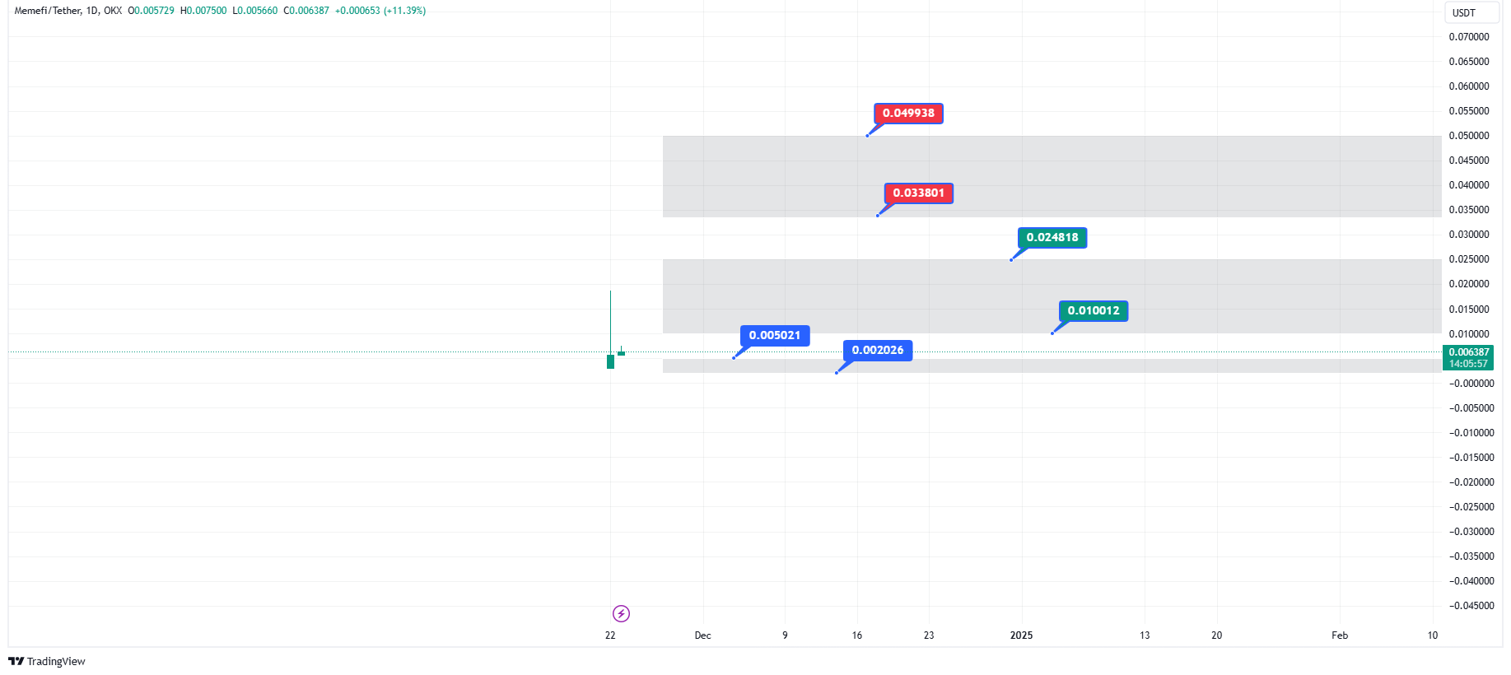Click the 13 date label on time axis

point(1145,635)
